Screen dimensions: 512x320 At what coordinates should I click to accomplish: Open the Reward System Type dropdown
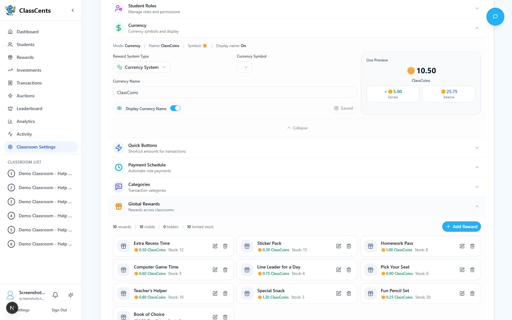(141, 67)
